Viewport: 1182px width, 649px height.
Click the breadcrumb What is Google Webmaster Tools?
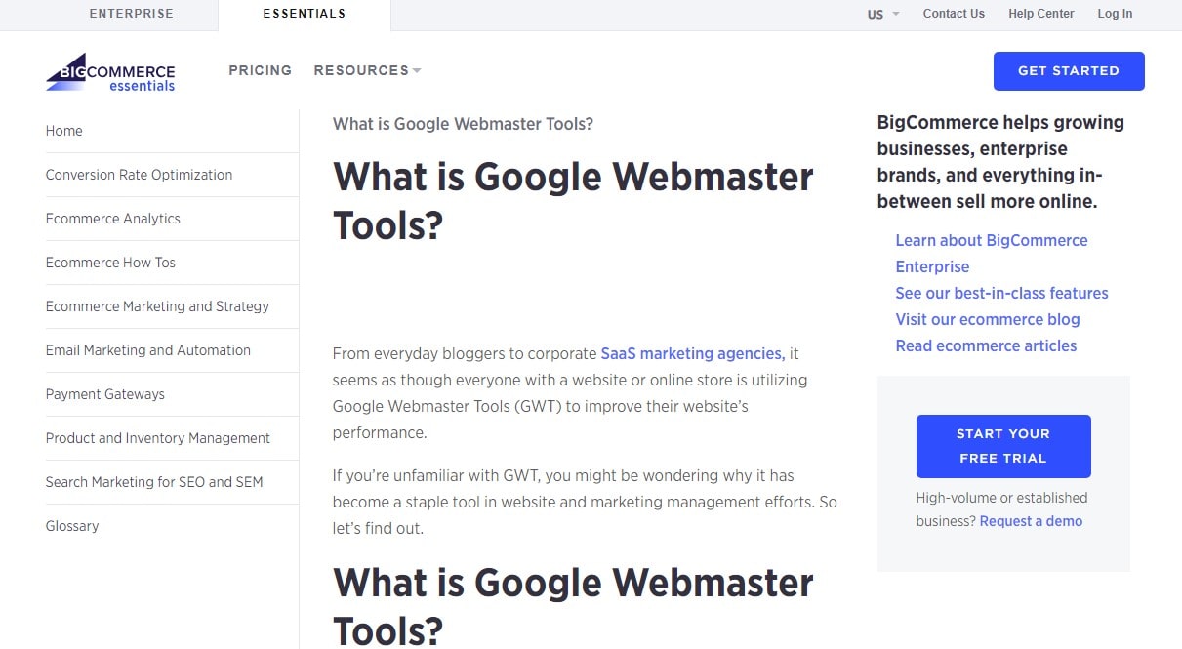(463, 124)
